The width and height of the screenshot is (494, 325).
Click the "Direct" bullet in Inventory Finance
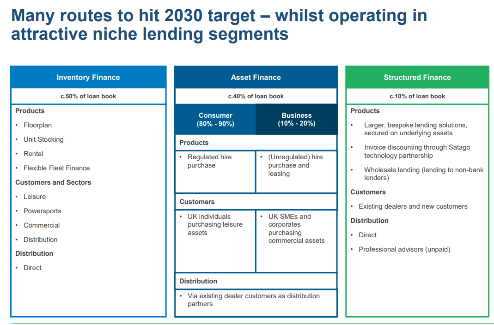pyautogui.click(x=32, y=268)
